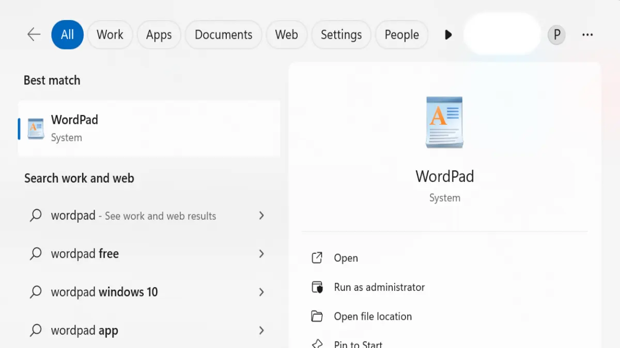The image size is (620, 348).
Task: Expand the wordpad windows 10 suggestion chevron
Action: click(262, 292)
